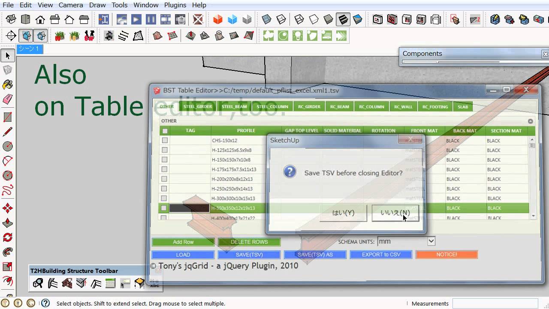This screenshot has width=549, height=309.
Task: Click いいえ(N) to decline saving
Action: [395, 213]
